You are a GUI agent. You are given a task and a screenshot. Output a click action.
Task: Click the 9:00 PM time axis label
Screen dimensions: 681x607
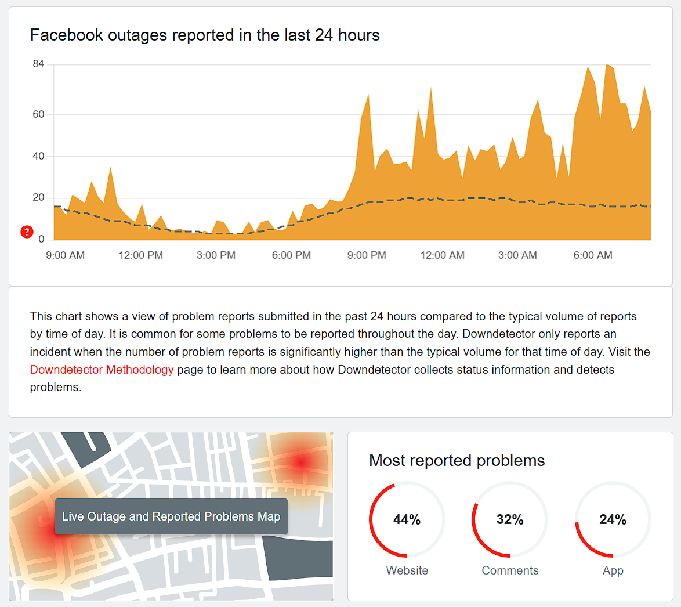pos(367,255)
